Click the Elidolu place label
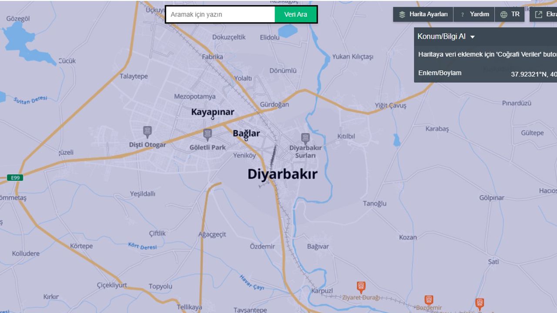This screenshot has height=313, width=557. (x=270, y=37)
